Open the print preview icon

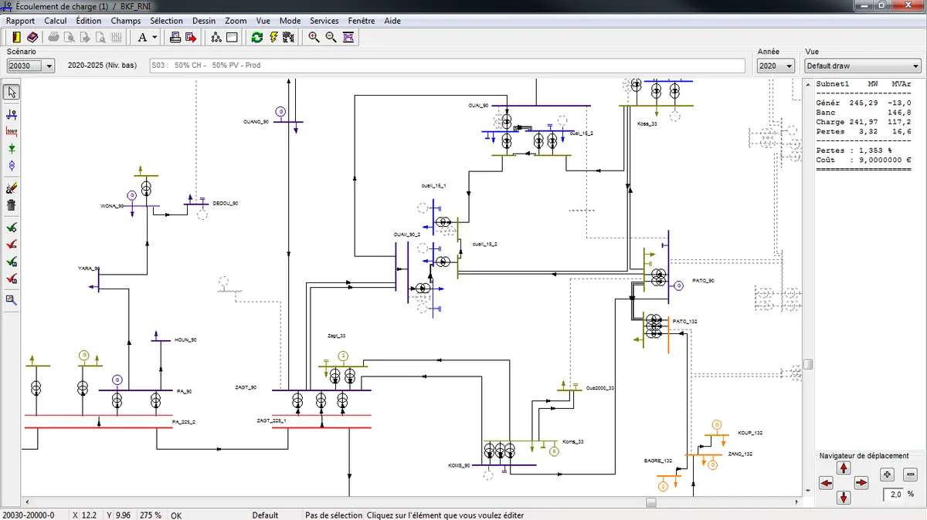click(x=70, y=36)
